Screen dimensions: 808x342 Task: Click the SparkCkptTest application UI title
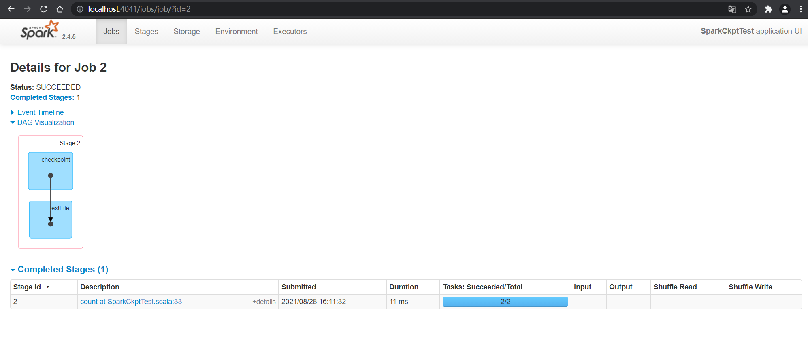point(751,31)
